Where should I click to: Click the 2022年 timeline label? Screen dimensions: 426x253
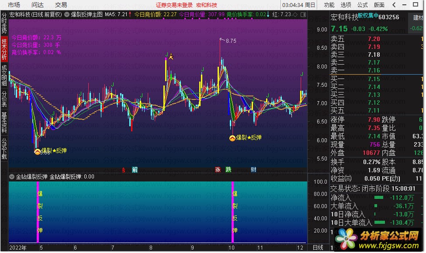click(x=18, y=248)
